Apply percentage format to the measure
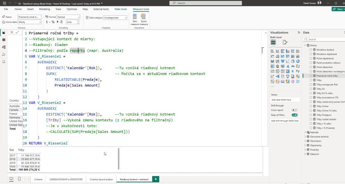The width and height of the screenshot is (345, 184). [x=53, y=22]
